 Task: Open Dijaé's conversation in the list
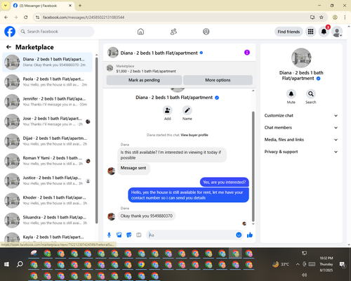pyautogui.click(x=47, y=141)
